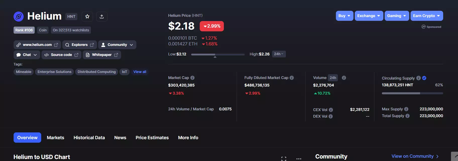Click the Whitepaper document icon
The height and width of the screenshot is (161, 458).
tap(88, 55)
